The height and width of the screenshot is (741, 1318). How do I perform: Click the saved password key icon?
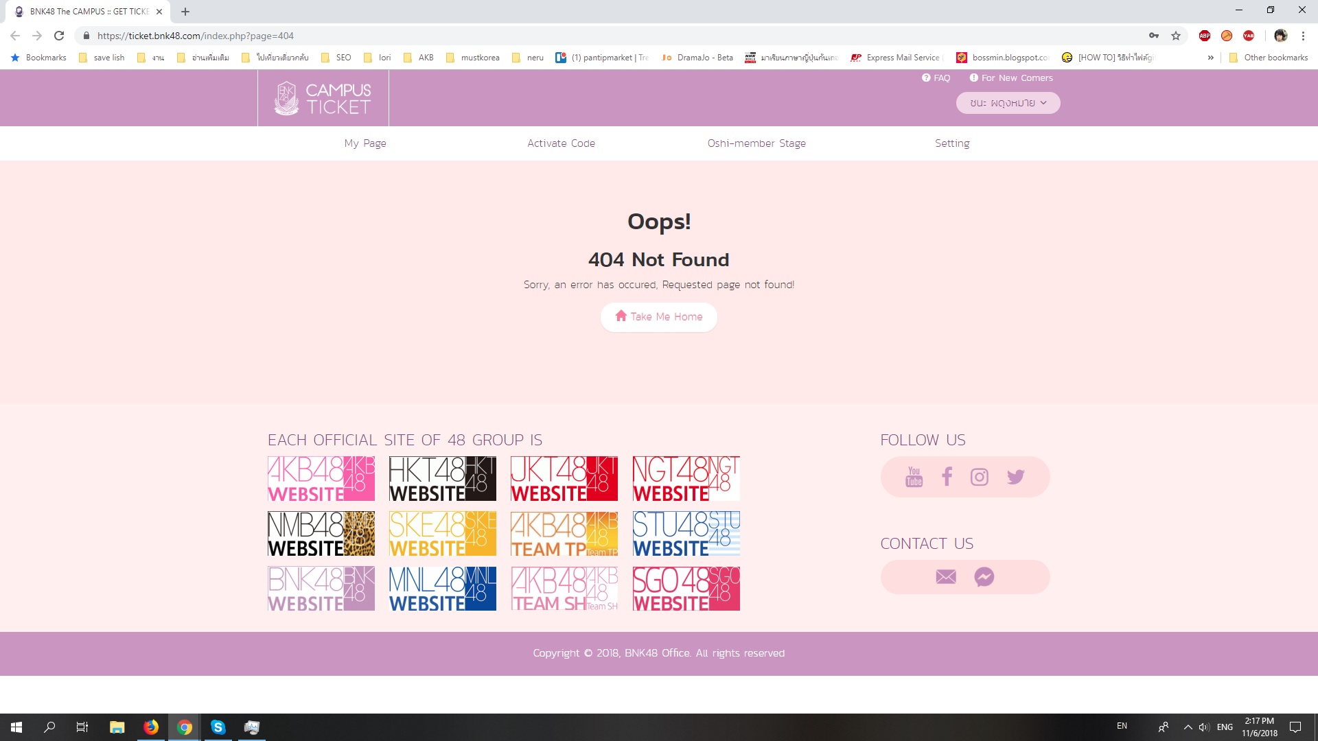tap(1154, 36)
